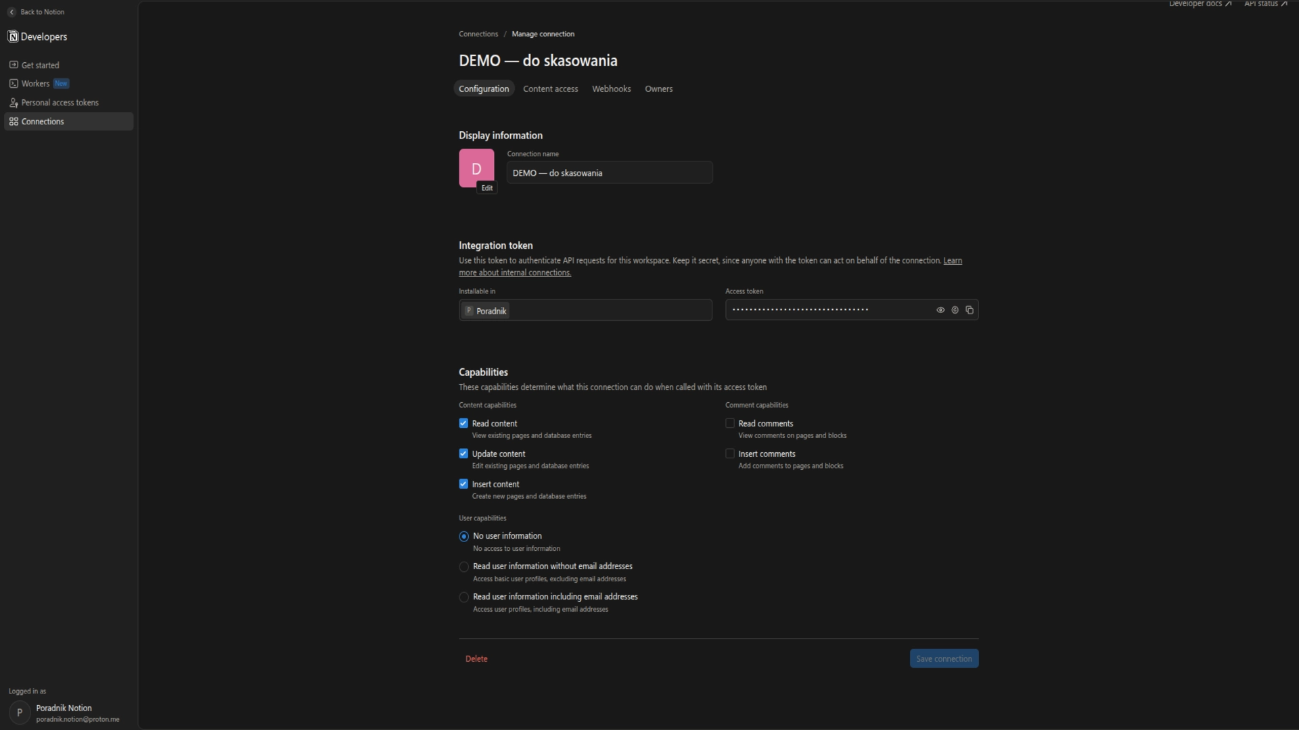The image size is (1299, 730).
Task: Click the Comment capabilities label
Action: [757, 405]
